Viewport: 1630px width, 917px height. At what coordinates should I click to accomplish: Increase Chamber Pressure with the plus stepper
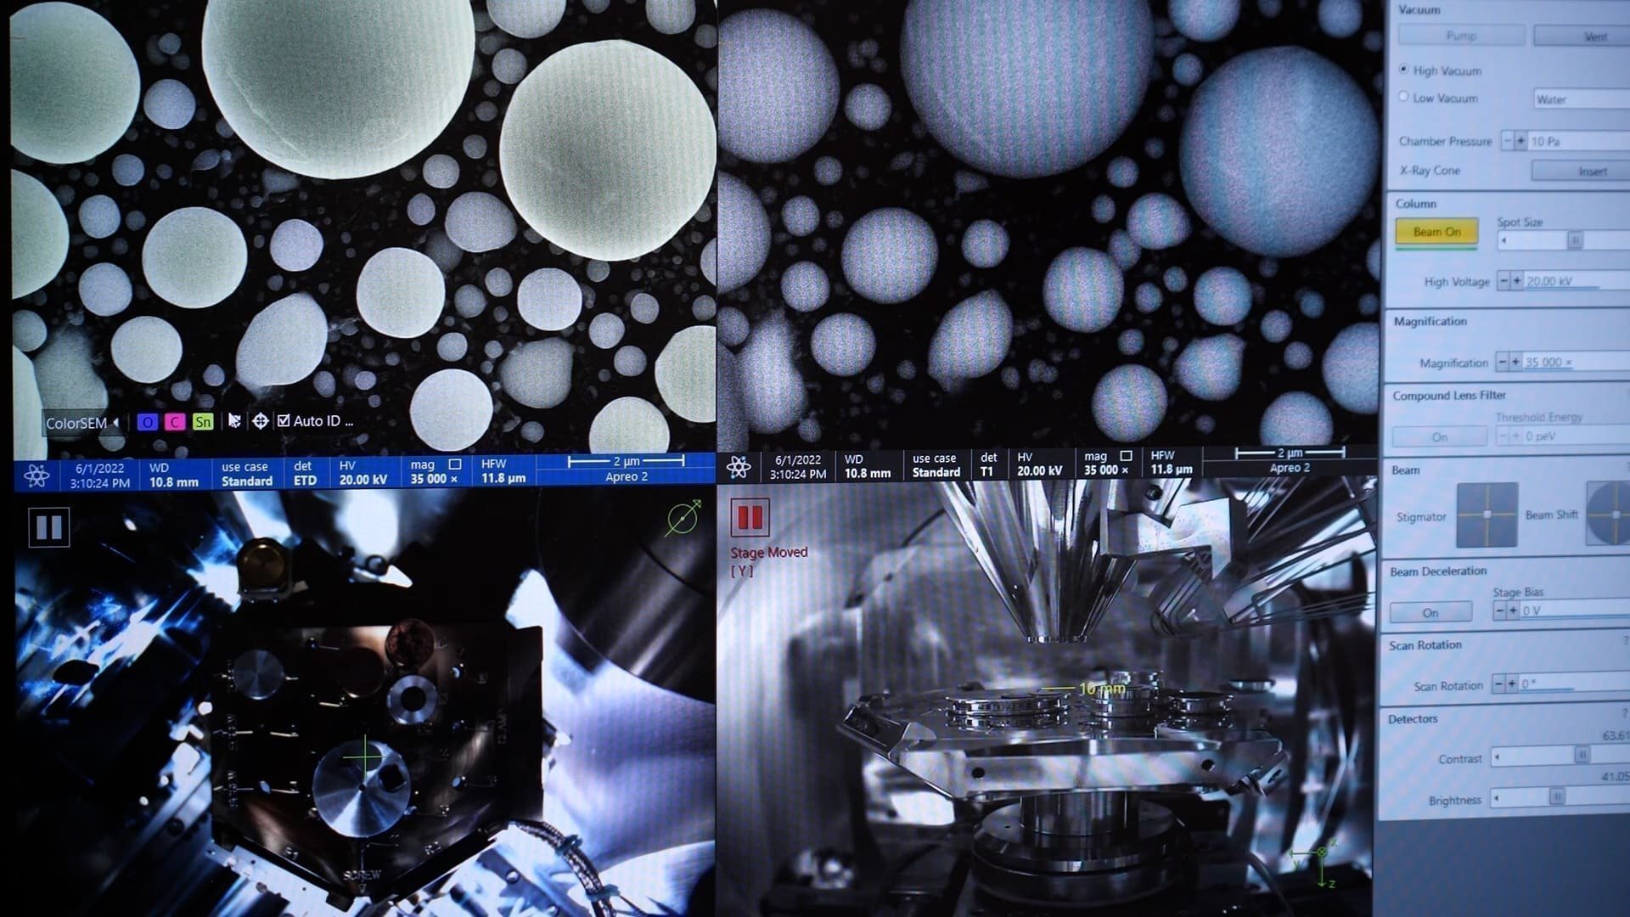[x=1521, y=141]
